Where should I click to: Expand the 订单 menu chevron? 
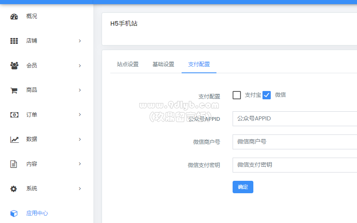(x=80, y=115)
